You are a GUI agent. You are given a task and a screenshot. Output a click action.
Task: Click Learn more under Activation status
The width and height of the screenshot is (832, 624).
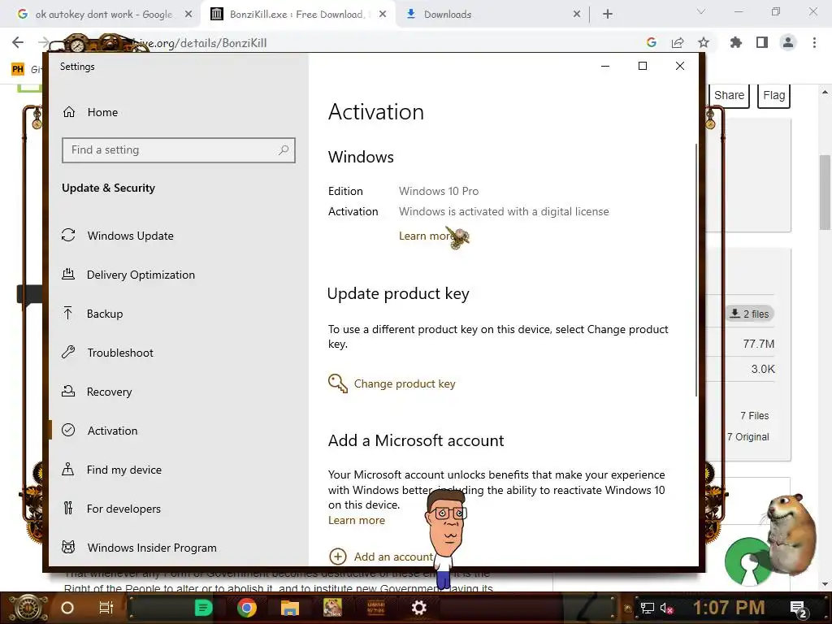click(x=427, y=236)
